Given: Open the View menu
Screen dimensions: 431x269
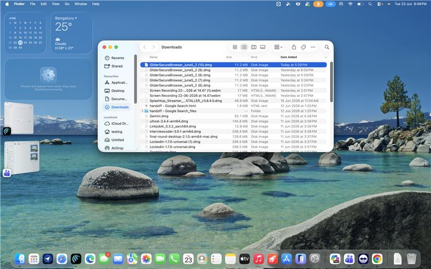Looking at the screenshot, I should pos(55,4).
